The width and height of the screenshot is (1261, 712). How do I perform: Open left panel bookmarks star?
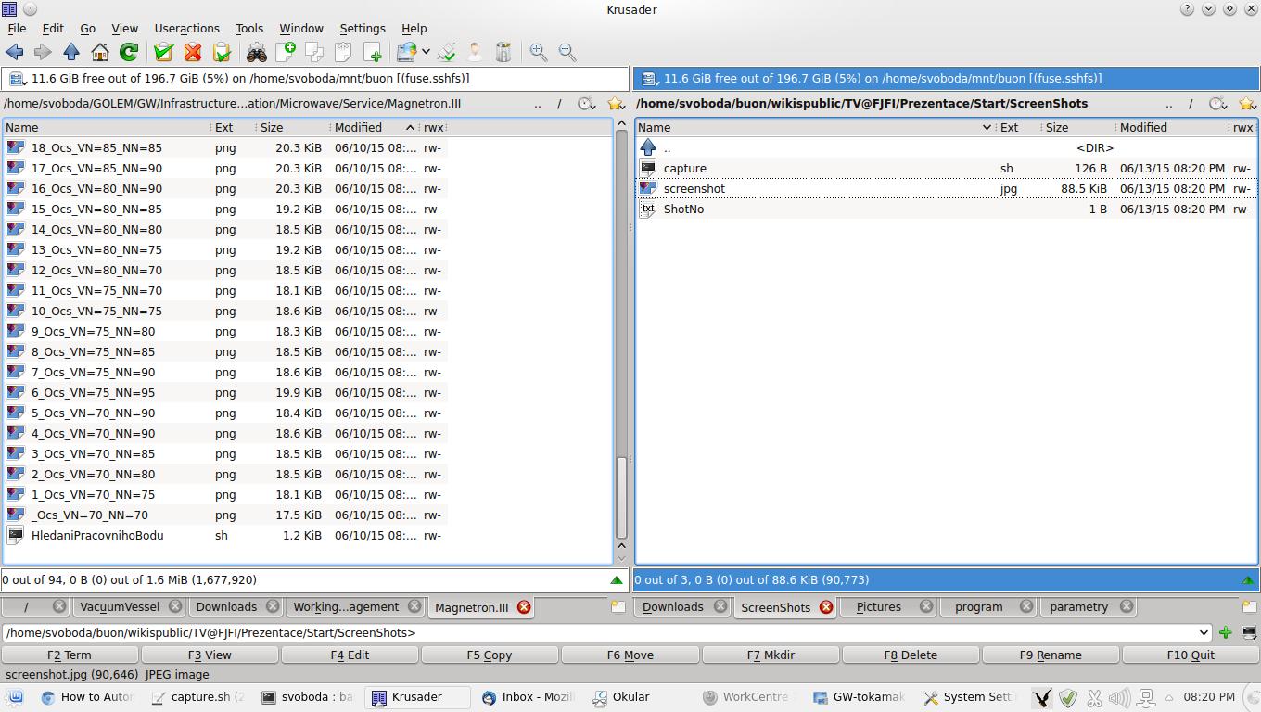[x=615, y=104]
